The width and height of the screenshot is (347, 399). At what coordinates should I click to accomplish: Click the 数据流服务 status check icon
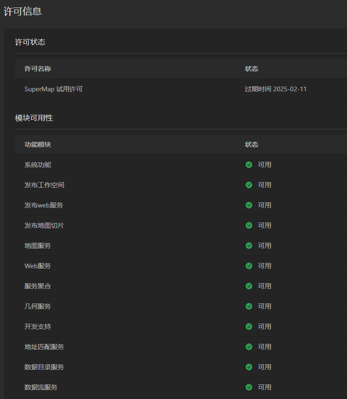tap(249, 387)
